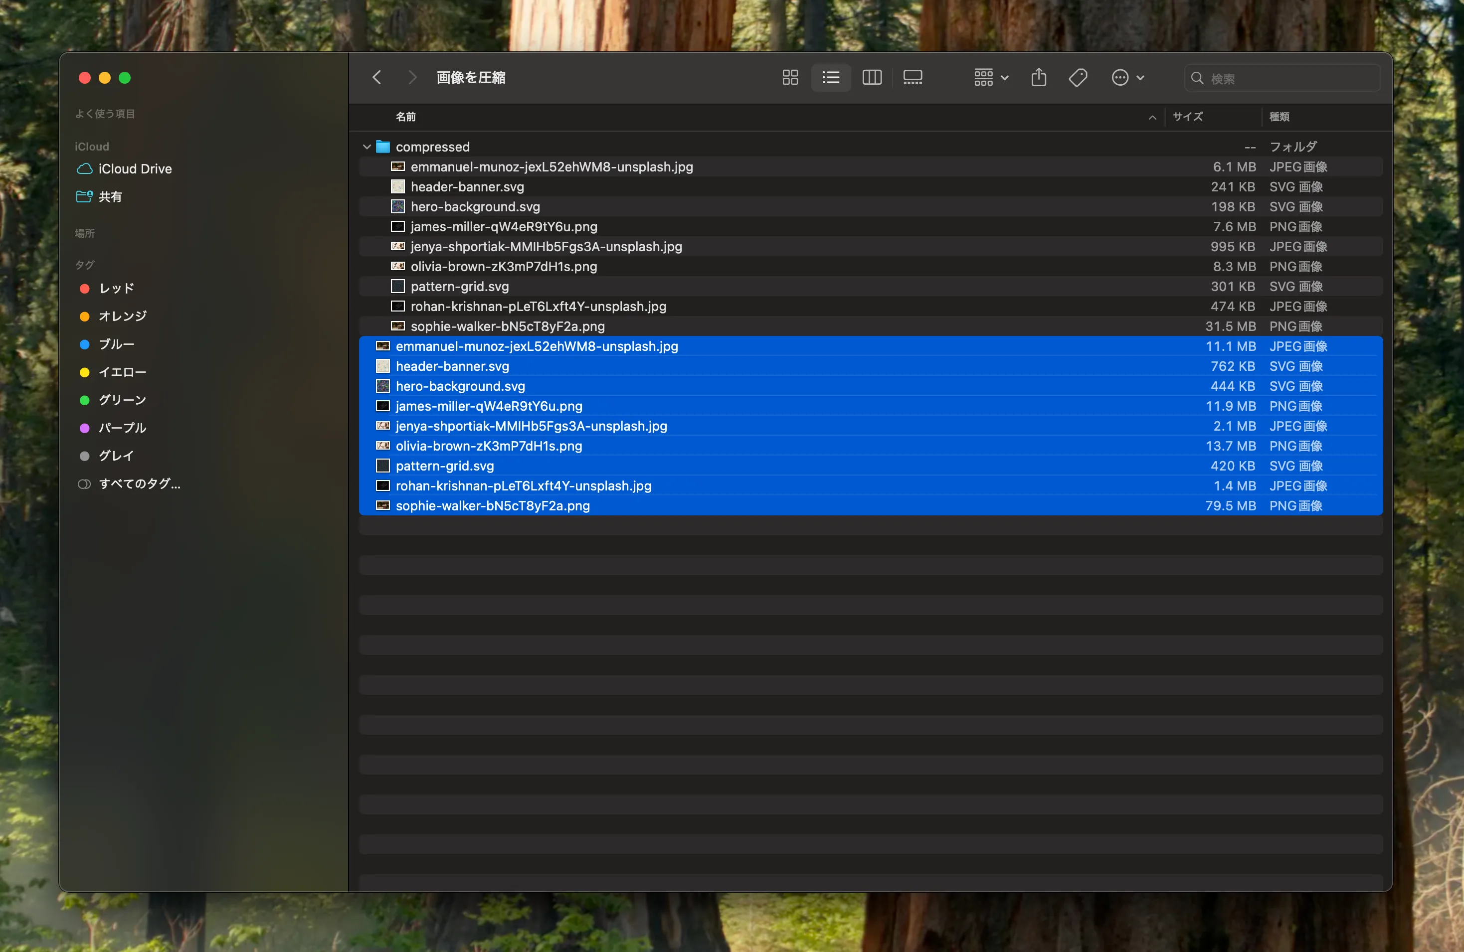Select the 6.1 MB emmanuel-munoz jpg in compressed
The width and height of the screenshot is (1464, 952).
871,166
